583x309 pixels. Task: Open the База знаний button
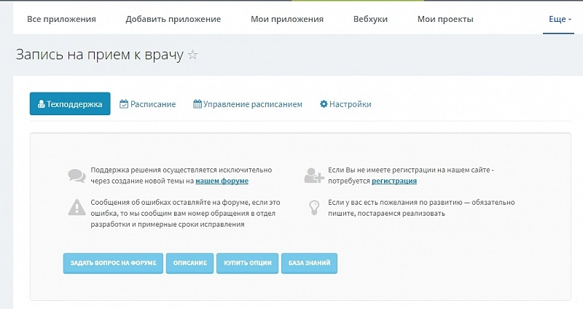coord(309,262)
